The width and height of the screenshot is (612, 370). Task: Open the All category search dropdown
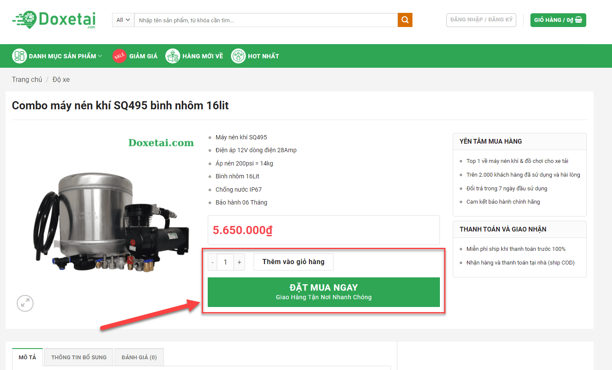pyautogui.click(x=123, y=20)
